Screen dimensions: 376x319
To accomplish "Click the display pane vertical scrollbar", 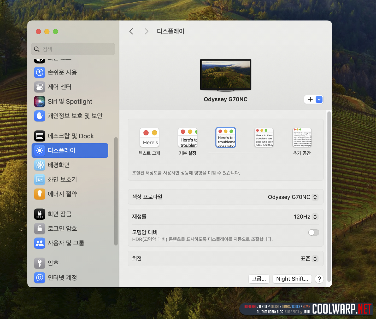I will point(329,197).
